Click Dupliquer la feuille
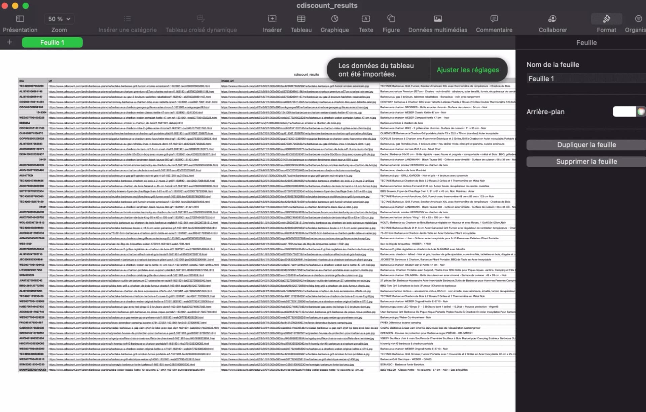646x412 pixels. click(586, 145)
